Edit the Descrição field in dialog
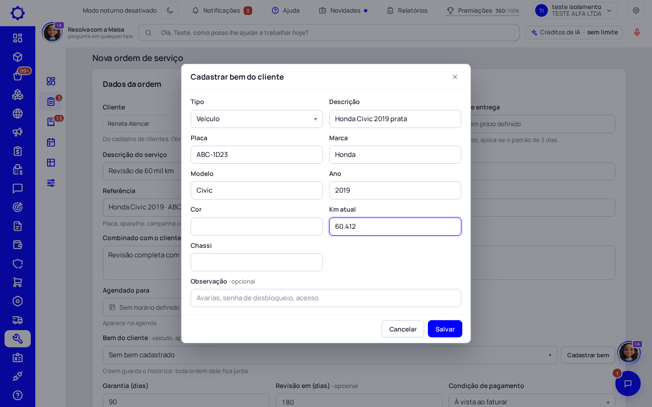 [x=395, y=119]
